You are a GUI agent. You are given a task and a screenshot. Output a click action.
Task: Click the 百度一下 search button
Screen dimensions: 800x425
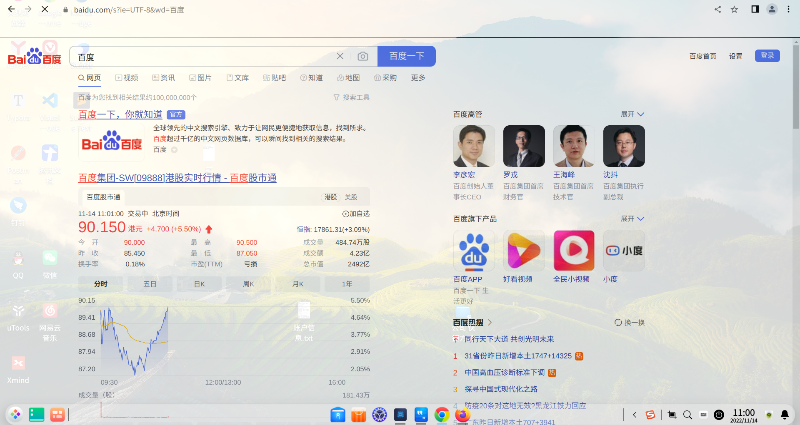[x=407, y=56]
